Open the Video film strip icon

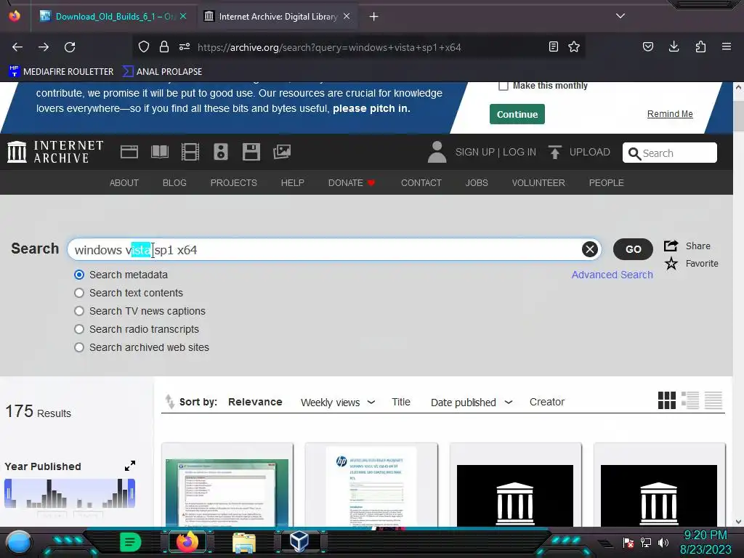190,153
